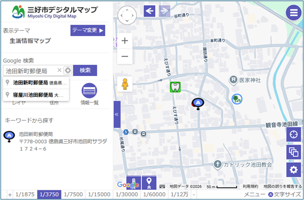Click the pan direction control
This screenshot has width=304, height=200.
click(x=127, y=15)
